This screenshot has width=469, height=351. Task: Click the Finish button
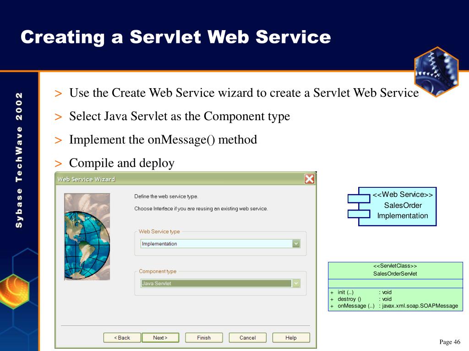(x=204, y=338)
